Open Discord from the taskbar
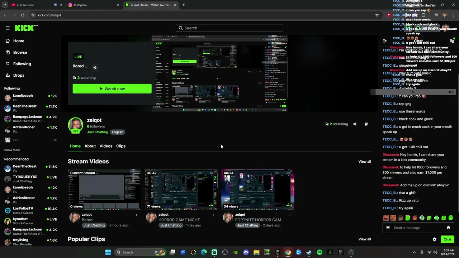This screenshot has width=459, height=258. [246, 252]
